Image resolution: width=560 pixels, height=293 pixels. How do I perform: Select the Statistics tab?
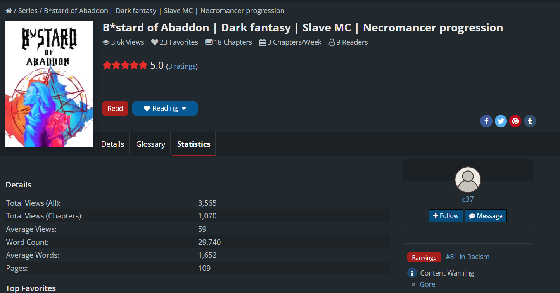click(x=194, y=144)
